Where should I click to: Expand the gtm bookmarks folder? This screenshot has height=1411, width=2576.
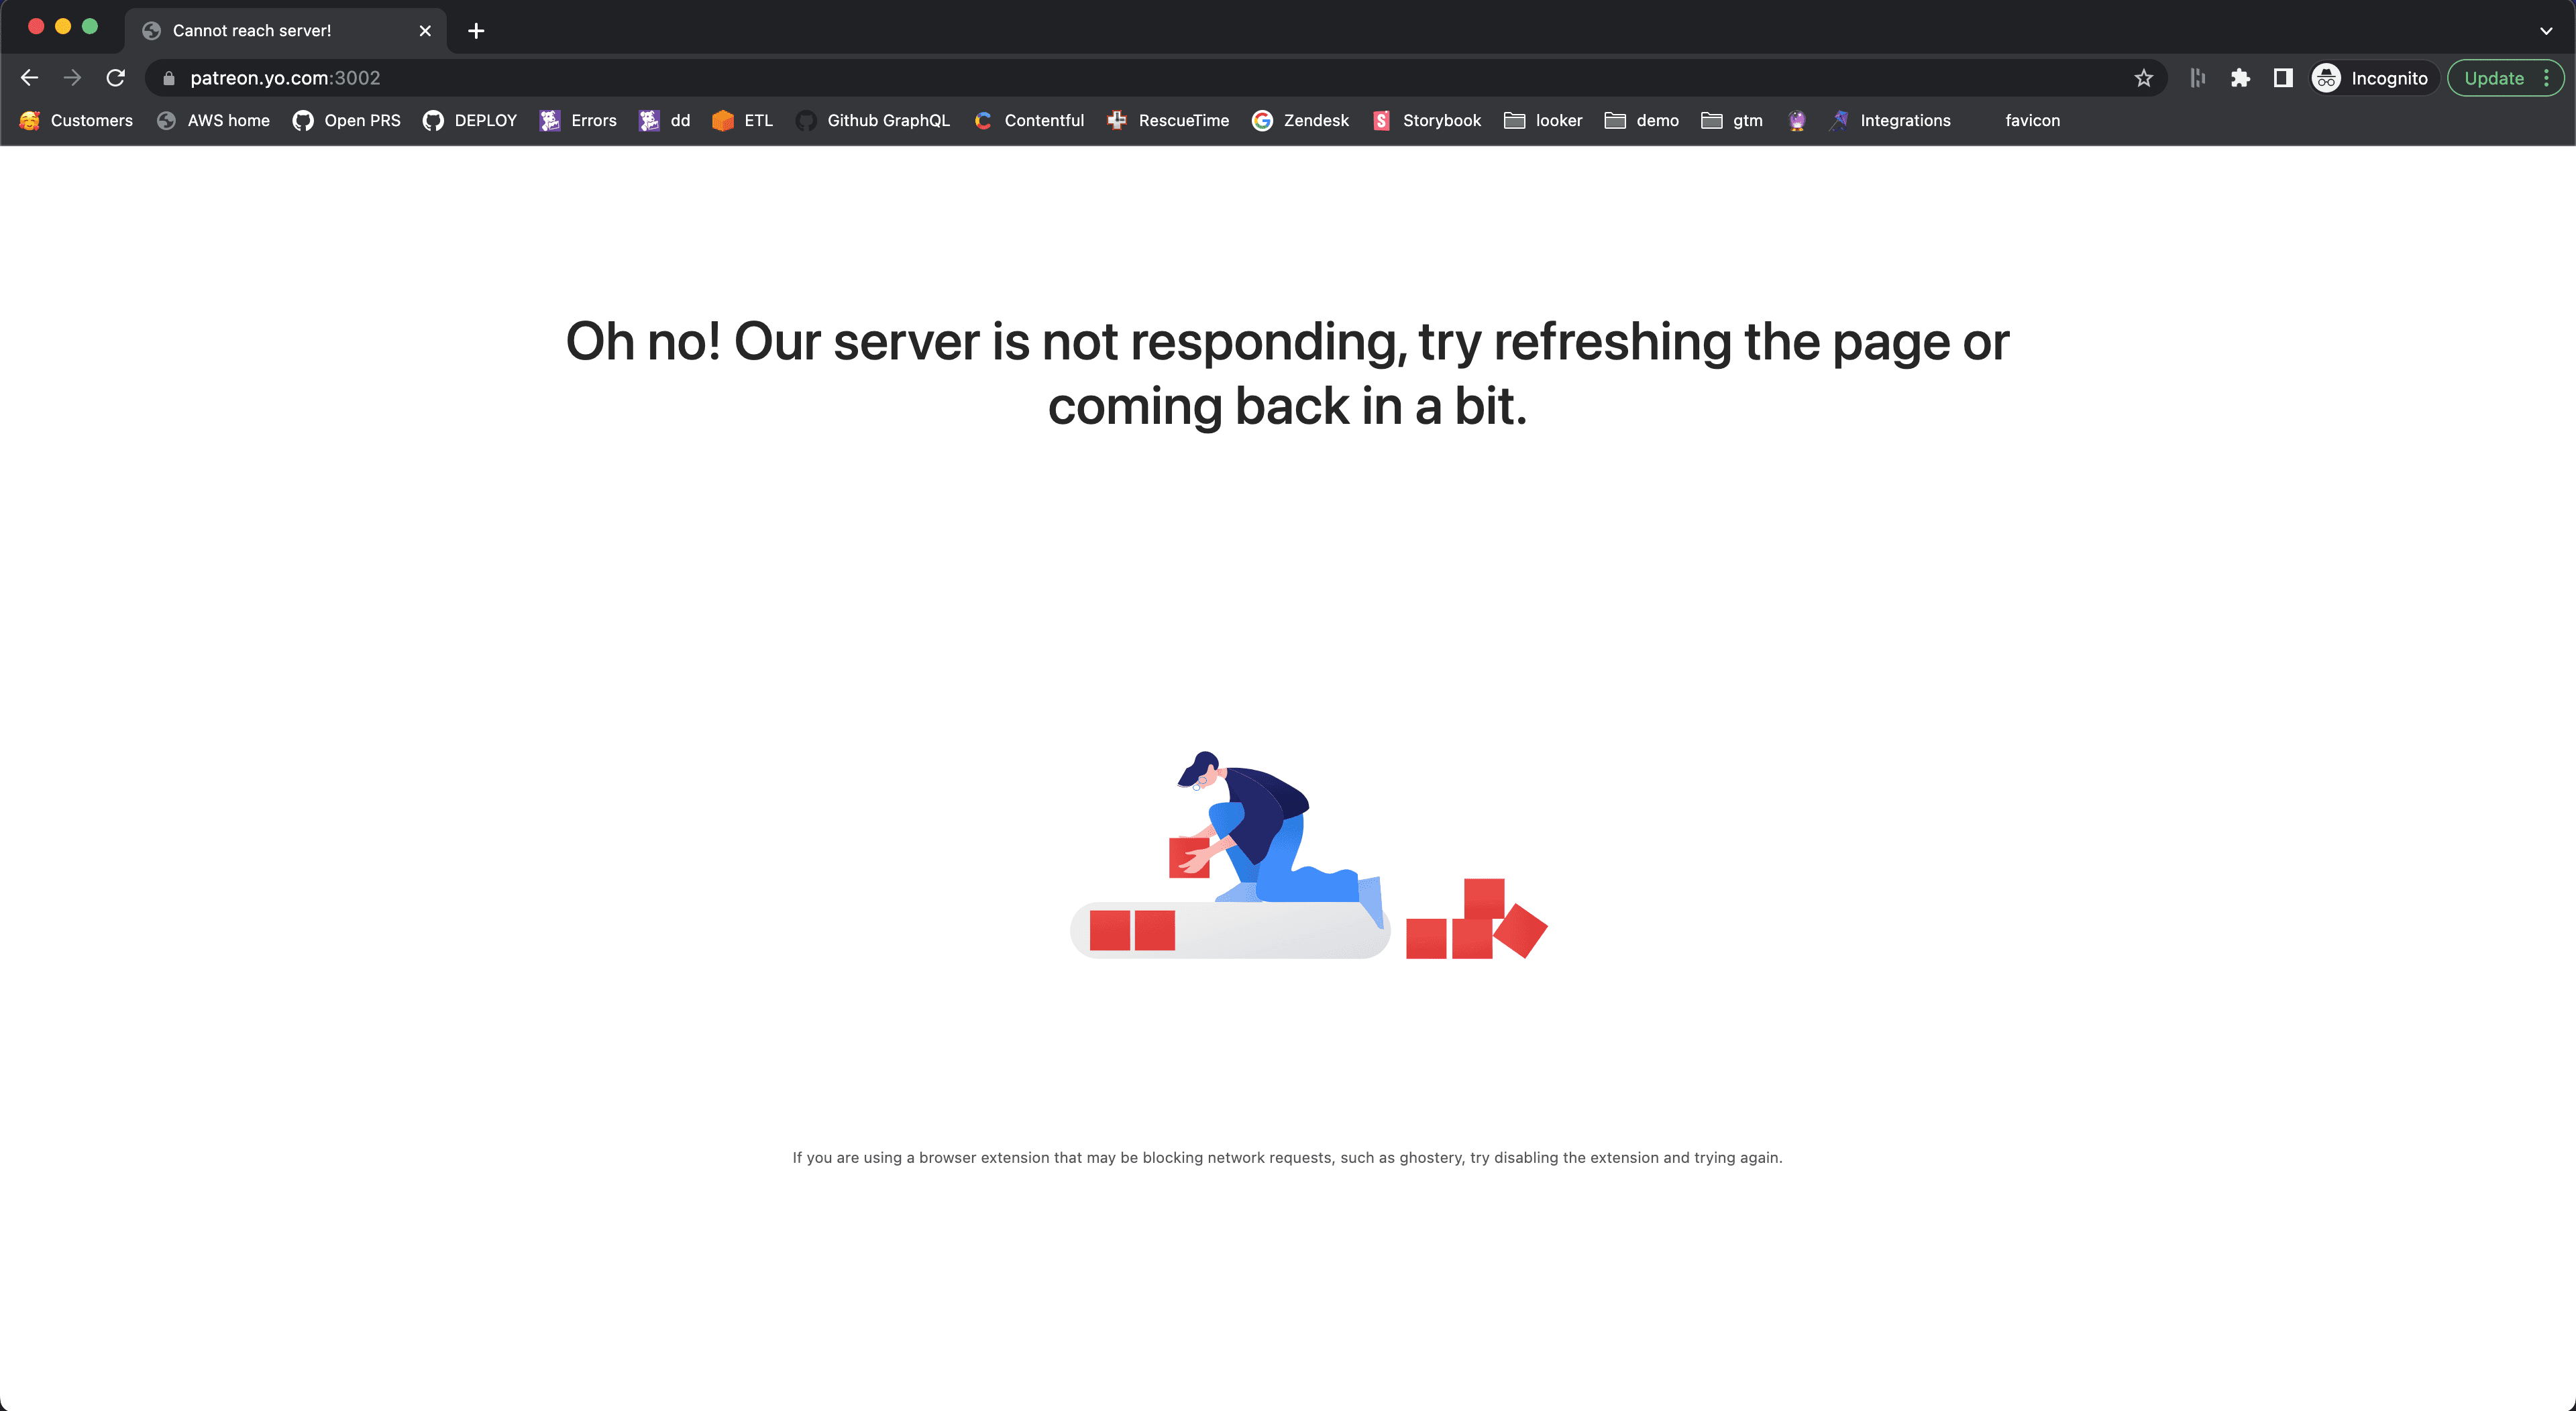1732,120
